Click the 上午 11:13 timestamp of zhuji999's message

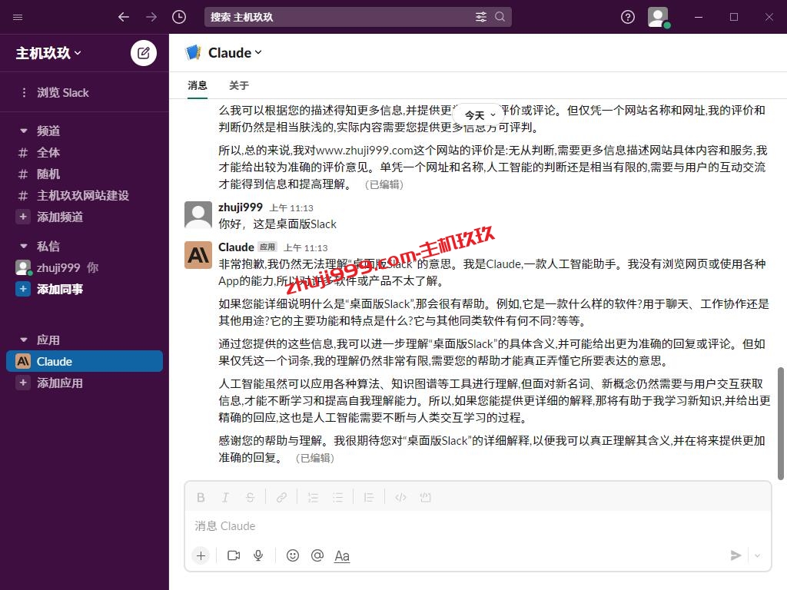(291, 207)
